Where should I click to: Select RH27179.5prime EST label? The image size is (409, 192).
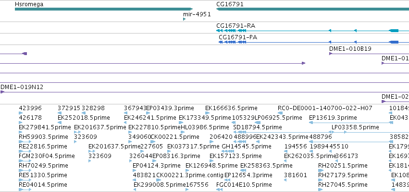(x=343, y=175)
